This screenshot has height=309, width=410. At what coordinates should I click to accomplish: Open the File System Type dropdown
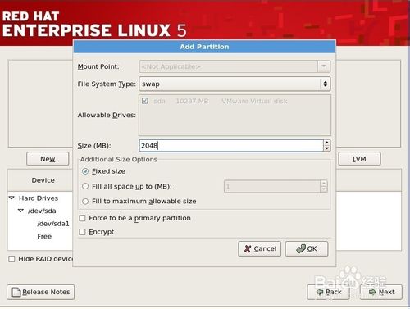pyautogui.click(x=235, y=84)
